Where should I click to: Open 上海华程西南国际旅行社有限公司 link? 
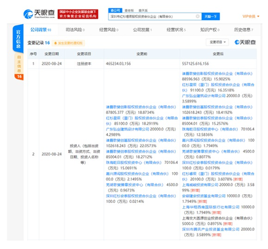pyautogui.click(x=210, y=207)
